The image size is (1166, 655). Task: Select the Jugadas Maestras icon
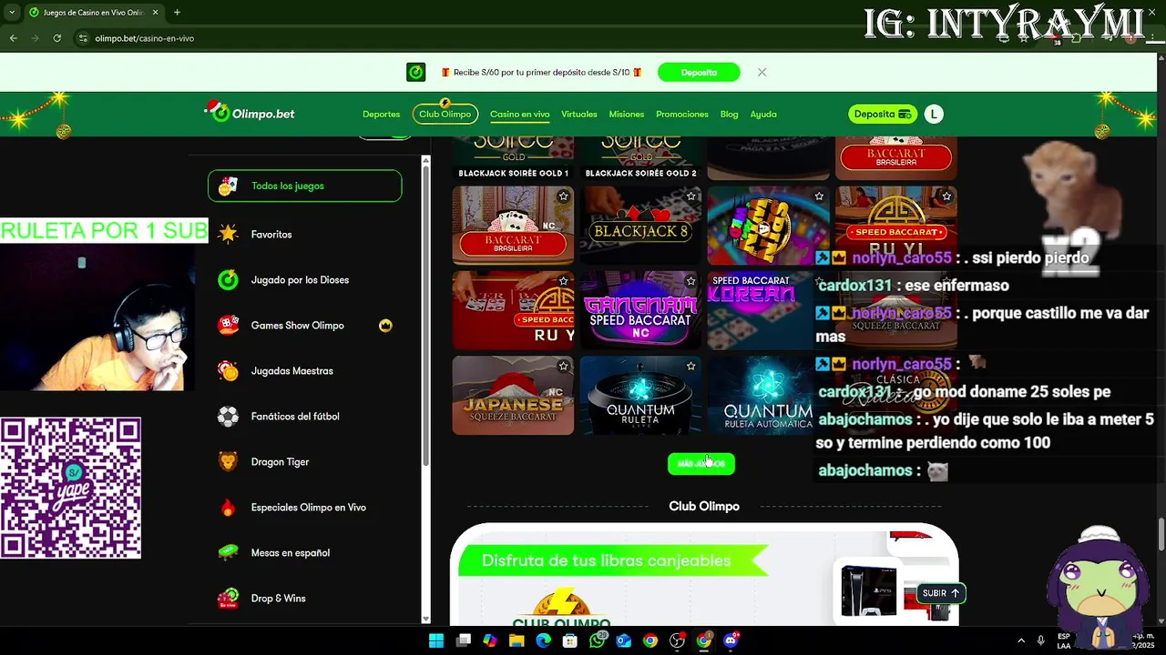228,370
